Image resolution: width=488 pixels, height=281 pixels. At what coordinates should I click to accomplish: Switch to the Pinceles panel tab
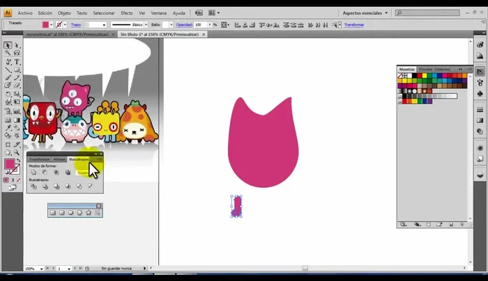[x=424, y=69]
